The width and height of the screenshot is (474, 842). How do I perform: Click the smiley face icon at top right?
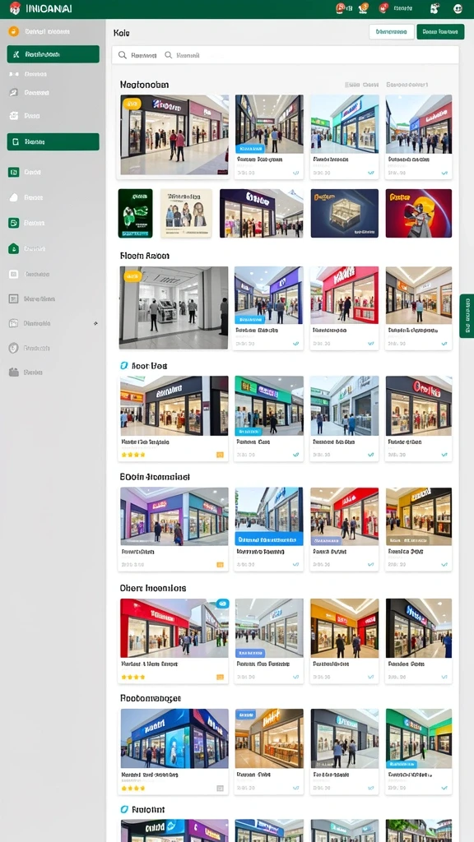tap(458, 8)
